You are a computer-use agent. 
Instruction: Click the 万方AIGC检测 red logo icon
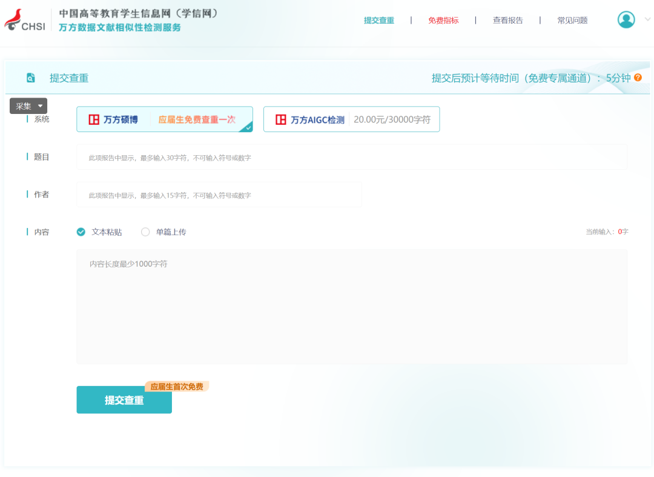coord(281,119)
